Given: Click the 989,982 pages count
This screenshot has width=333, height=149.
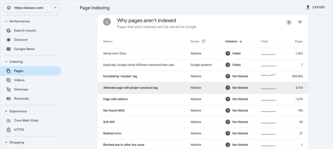Looking at the screenshot, I should (297, 76).
